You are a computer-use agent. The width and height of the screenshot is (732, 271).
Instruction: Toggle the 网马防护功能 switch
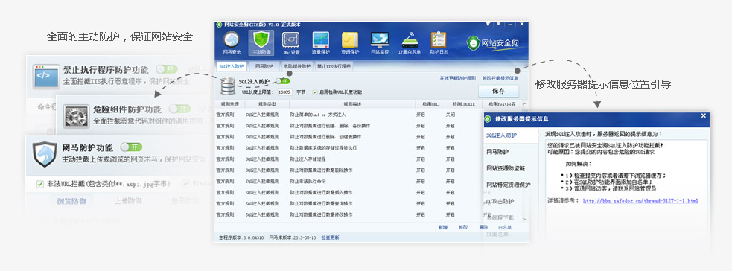tap(131, 147)
